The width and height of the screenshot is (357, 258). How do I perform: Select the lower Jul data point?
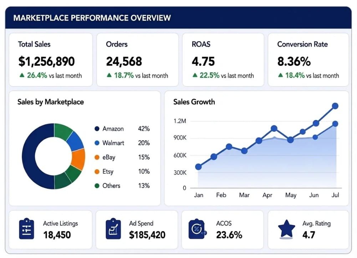[335, 124]
